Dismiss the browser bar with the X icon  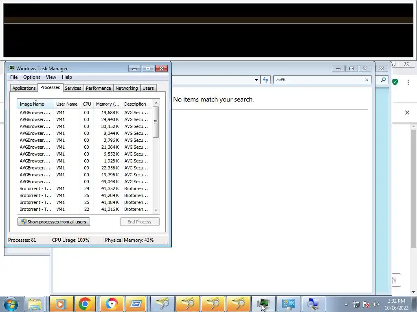(x=407, y=113)
